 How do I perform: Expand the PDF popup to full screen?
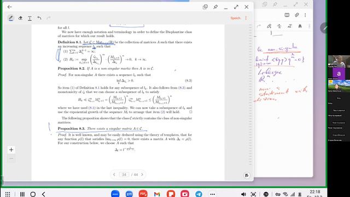pos(236,7)
